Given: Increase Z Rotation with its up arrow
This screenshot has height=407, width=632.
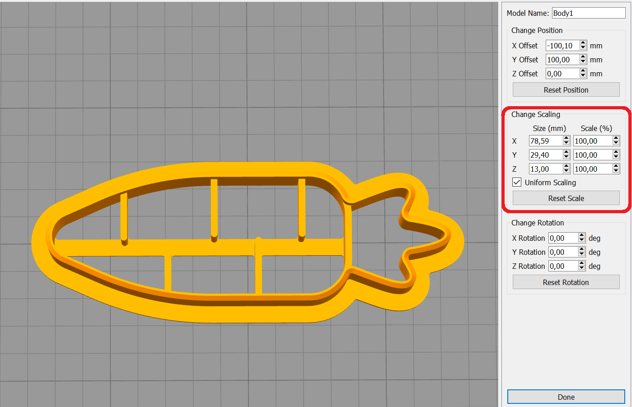Looking at the screenshot, I should point(582,263).
